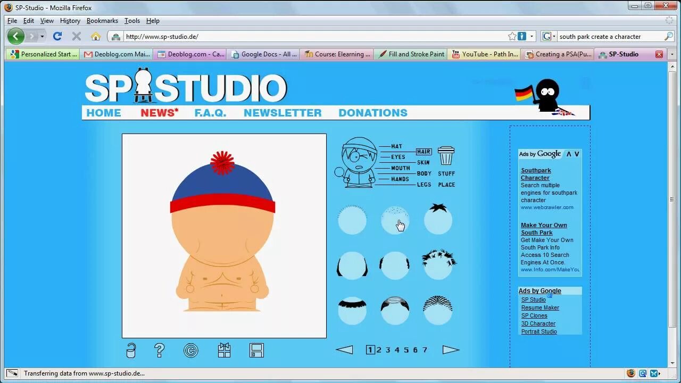Select the MOUTH category
This screenshot has width=681, height=383.
pos(401,168)
